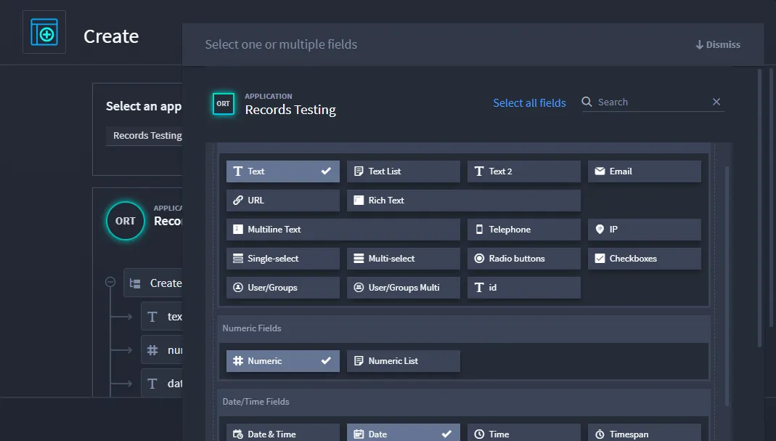This screenshot has width=776, height=441.
Task: Select the Rich Text field
Action: (464, 201)
